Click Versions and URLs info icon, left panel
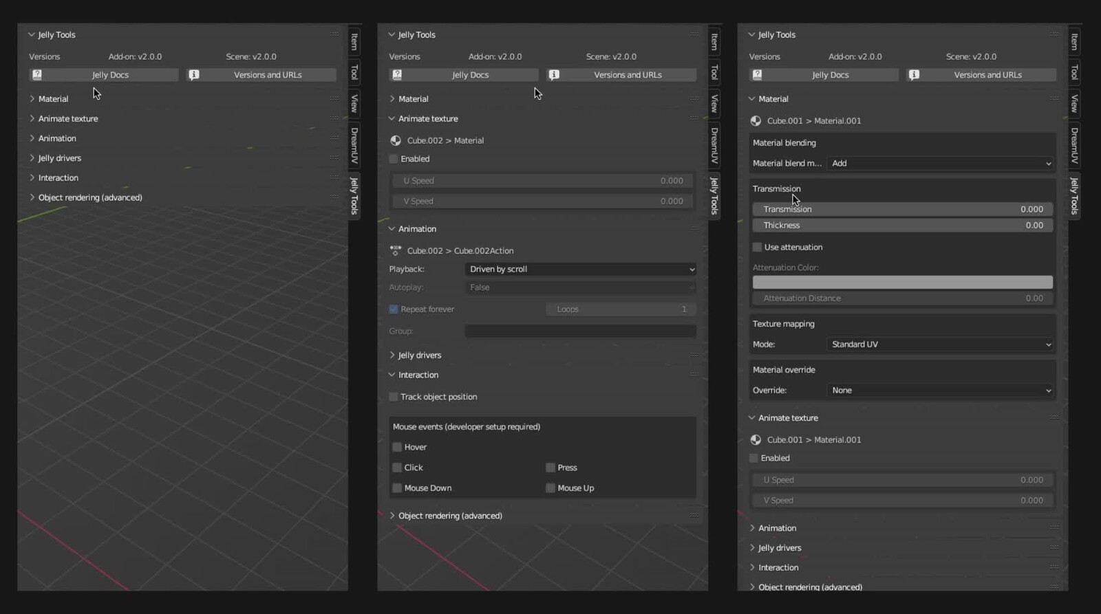This screenshot has height=614, width=1101. [x=194, y=74]
